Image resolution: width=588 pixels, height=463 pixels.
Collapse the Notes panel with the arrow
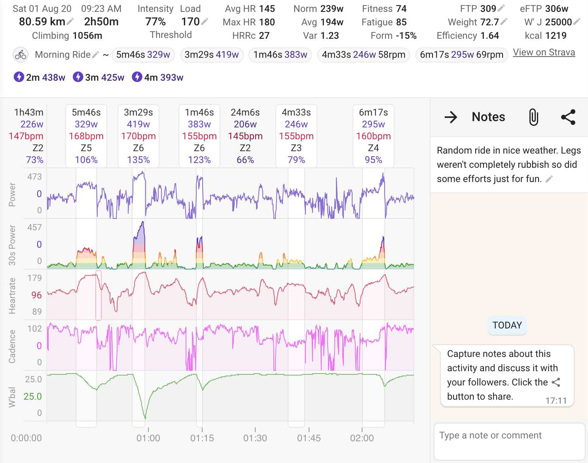451,117
